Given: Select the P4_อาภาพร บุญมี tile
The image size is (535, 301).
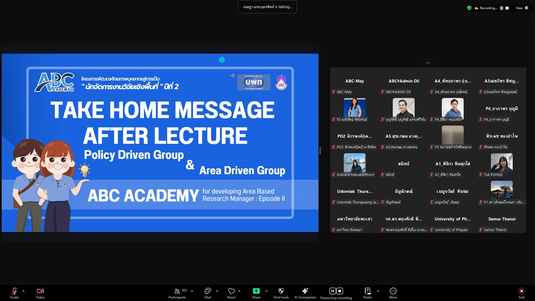Looking at the screenshot, I should pos(502,109).
